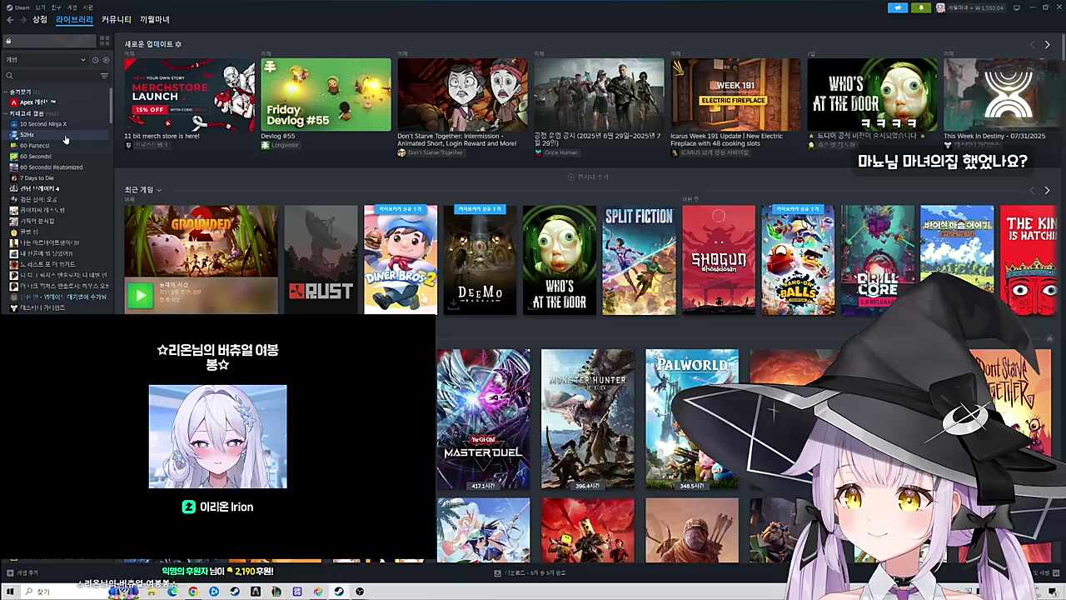Go back with the left arrow navigation button
Image resolution: width=1066 pixels, height=600 pixels.
pyautogui.click(x=10, y=20)
